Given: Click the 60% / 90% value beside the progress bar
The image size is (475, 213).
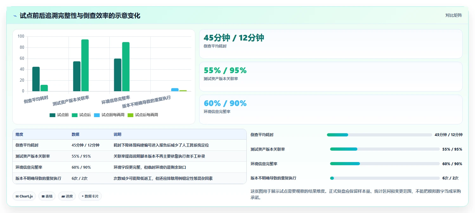Looking at the screenshot, I should coord(452,164).
